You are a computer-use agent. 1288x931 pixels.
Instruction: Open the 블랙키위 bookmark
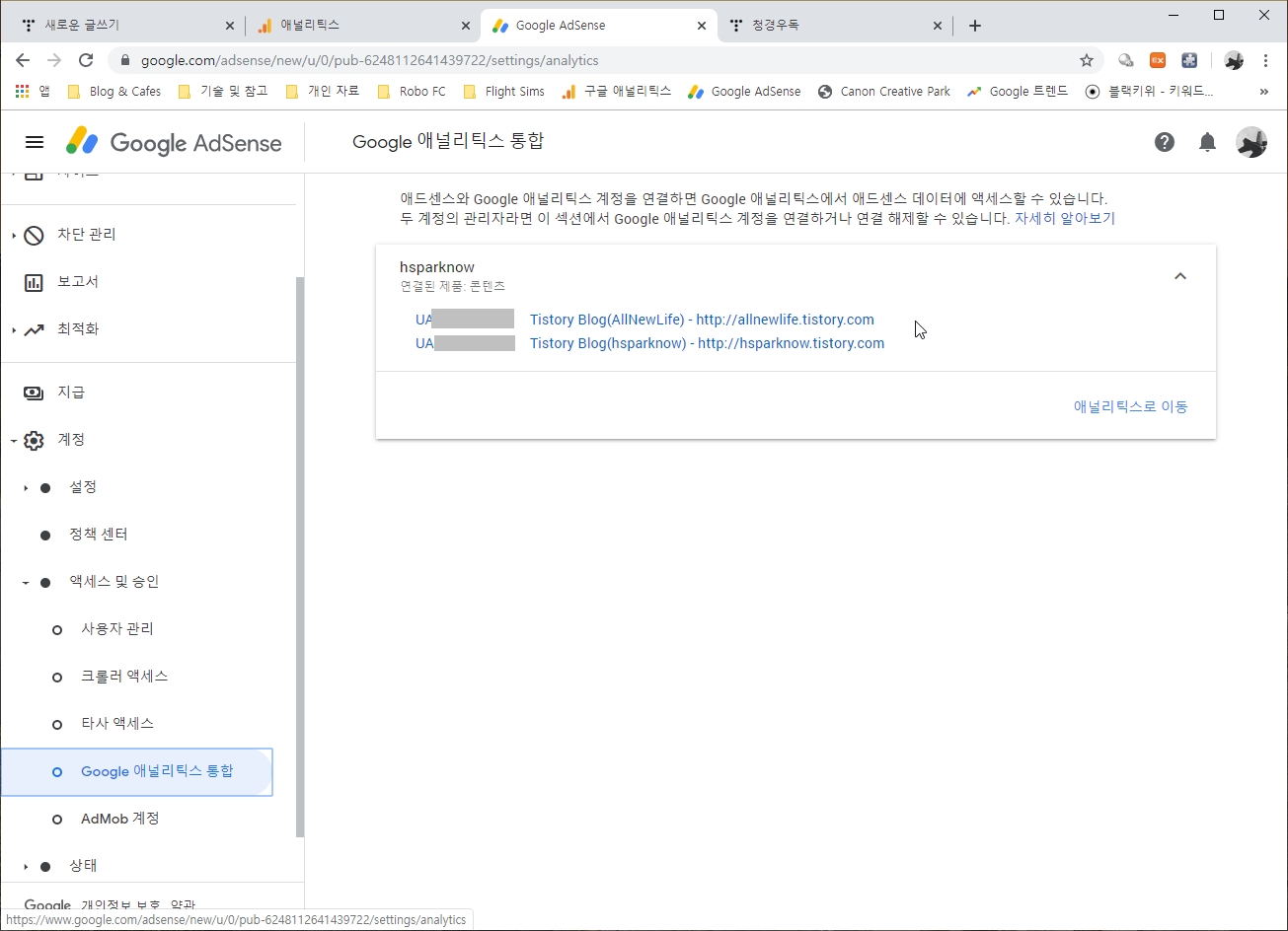pos(1150,92)
